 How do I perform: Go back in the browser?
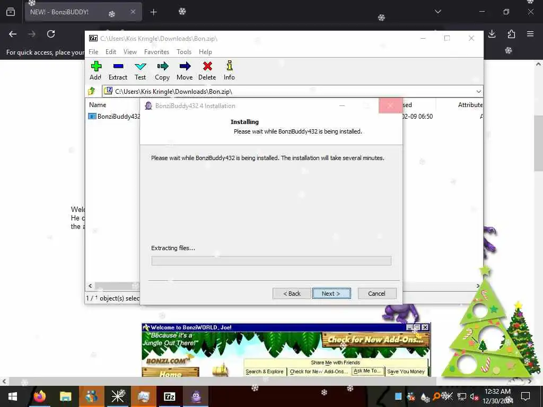[x=13, y=34]
